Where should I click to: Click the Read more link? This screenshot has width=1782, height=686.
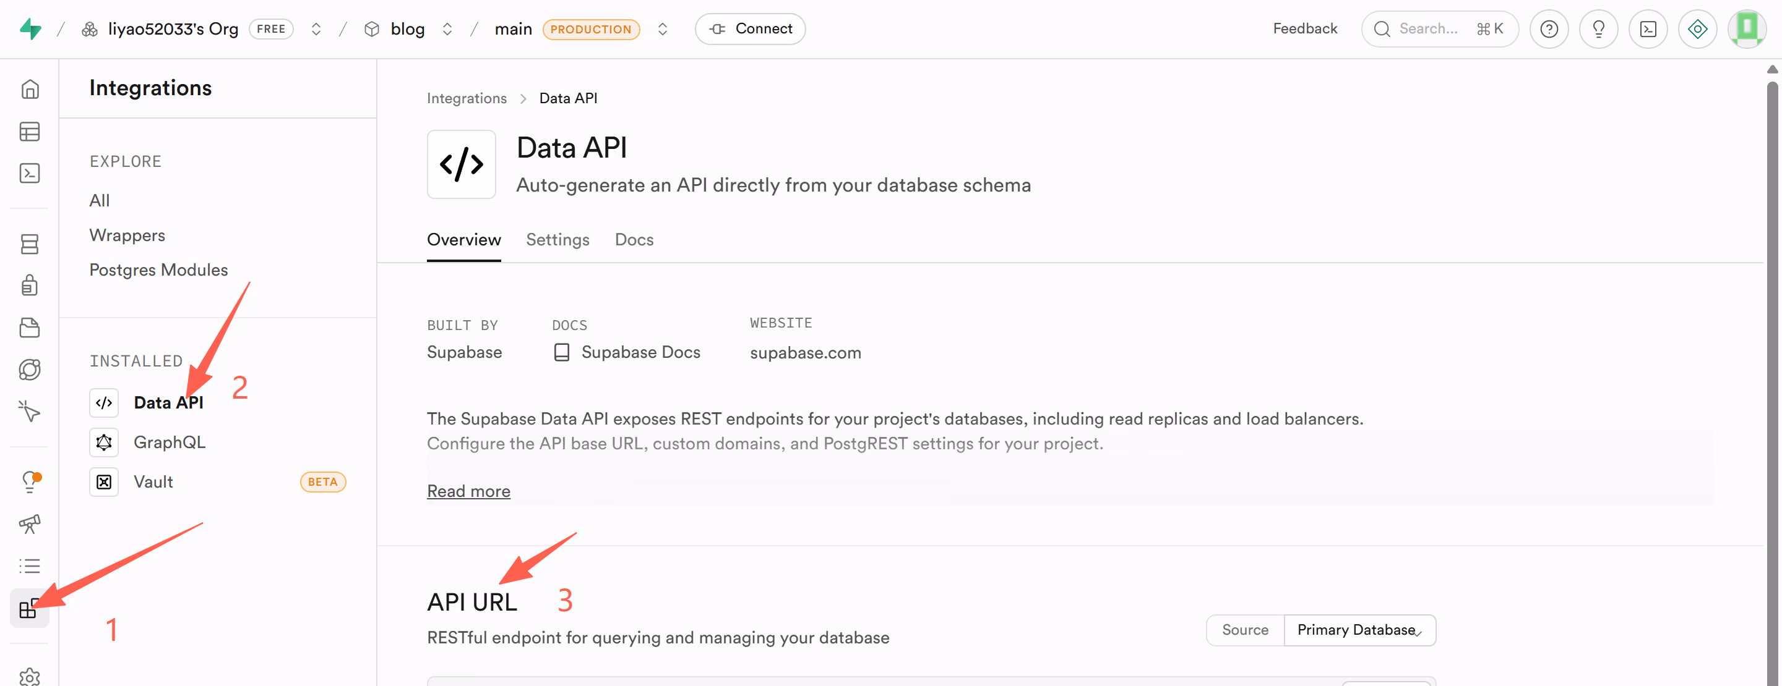[x=468, y=491]
